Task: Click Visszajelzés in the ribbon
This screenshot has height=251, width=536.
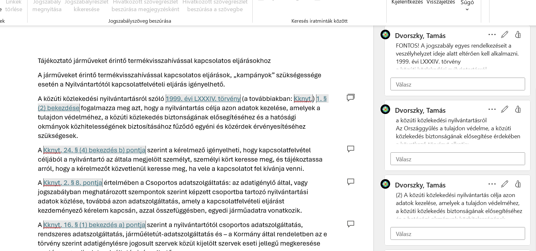Action: pyautogui.click(x=440, y=2)
